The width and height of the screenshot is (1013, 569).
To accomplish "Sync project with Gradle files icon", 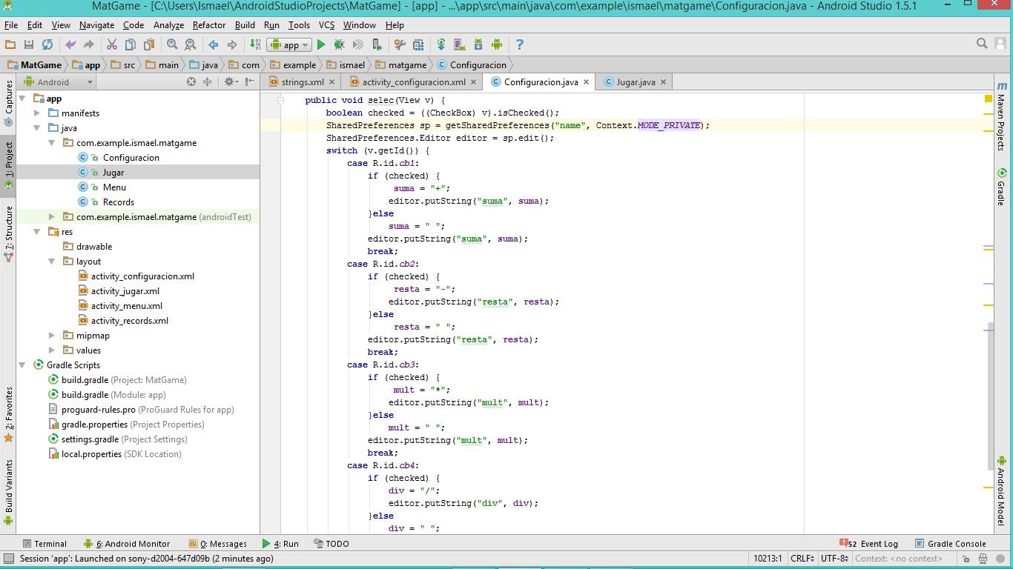I will pos(441,44).
